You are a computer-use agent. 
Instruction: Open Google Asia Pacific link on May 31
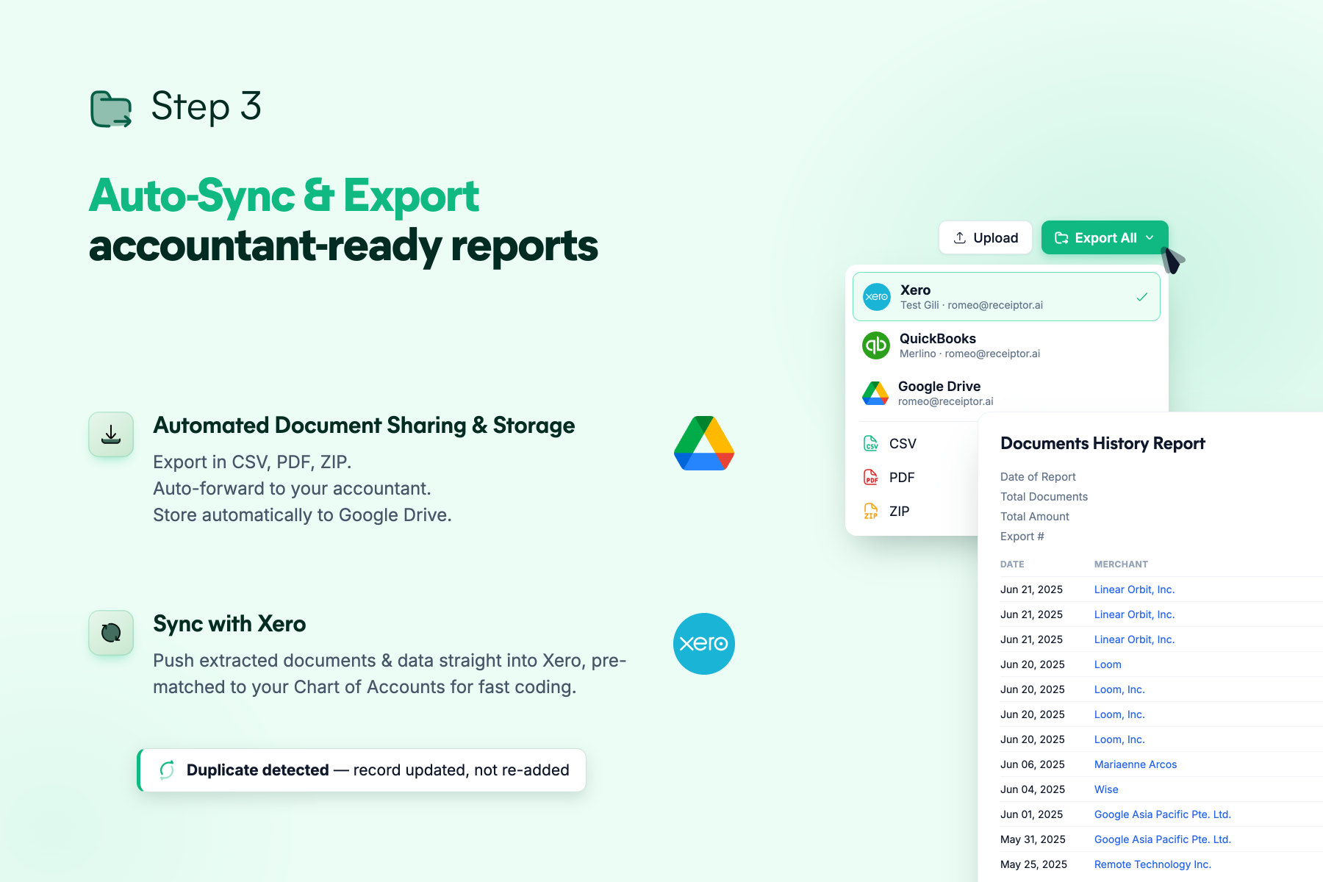(x=1162, y=839)
